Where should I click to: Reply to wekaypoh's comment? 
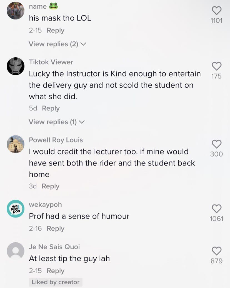tap(56, 228)
